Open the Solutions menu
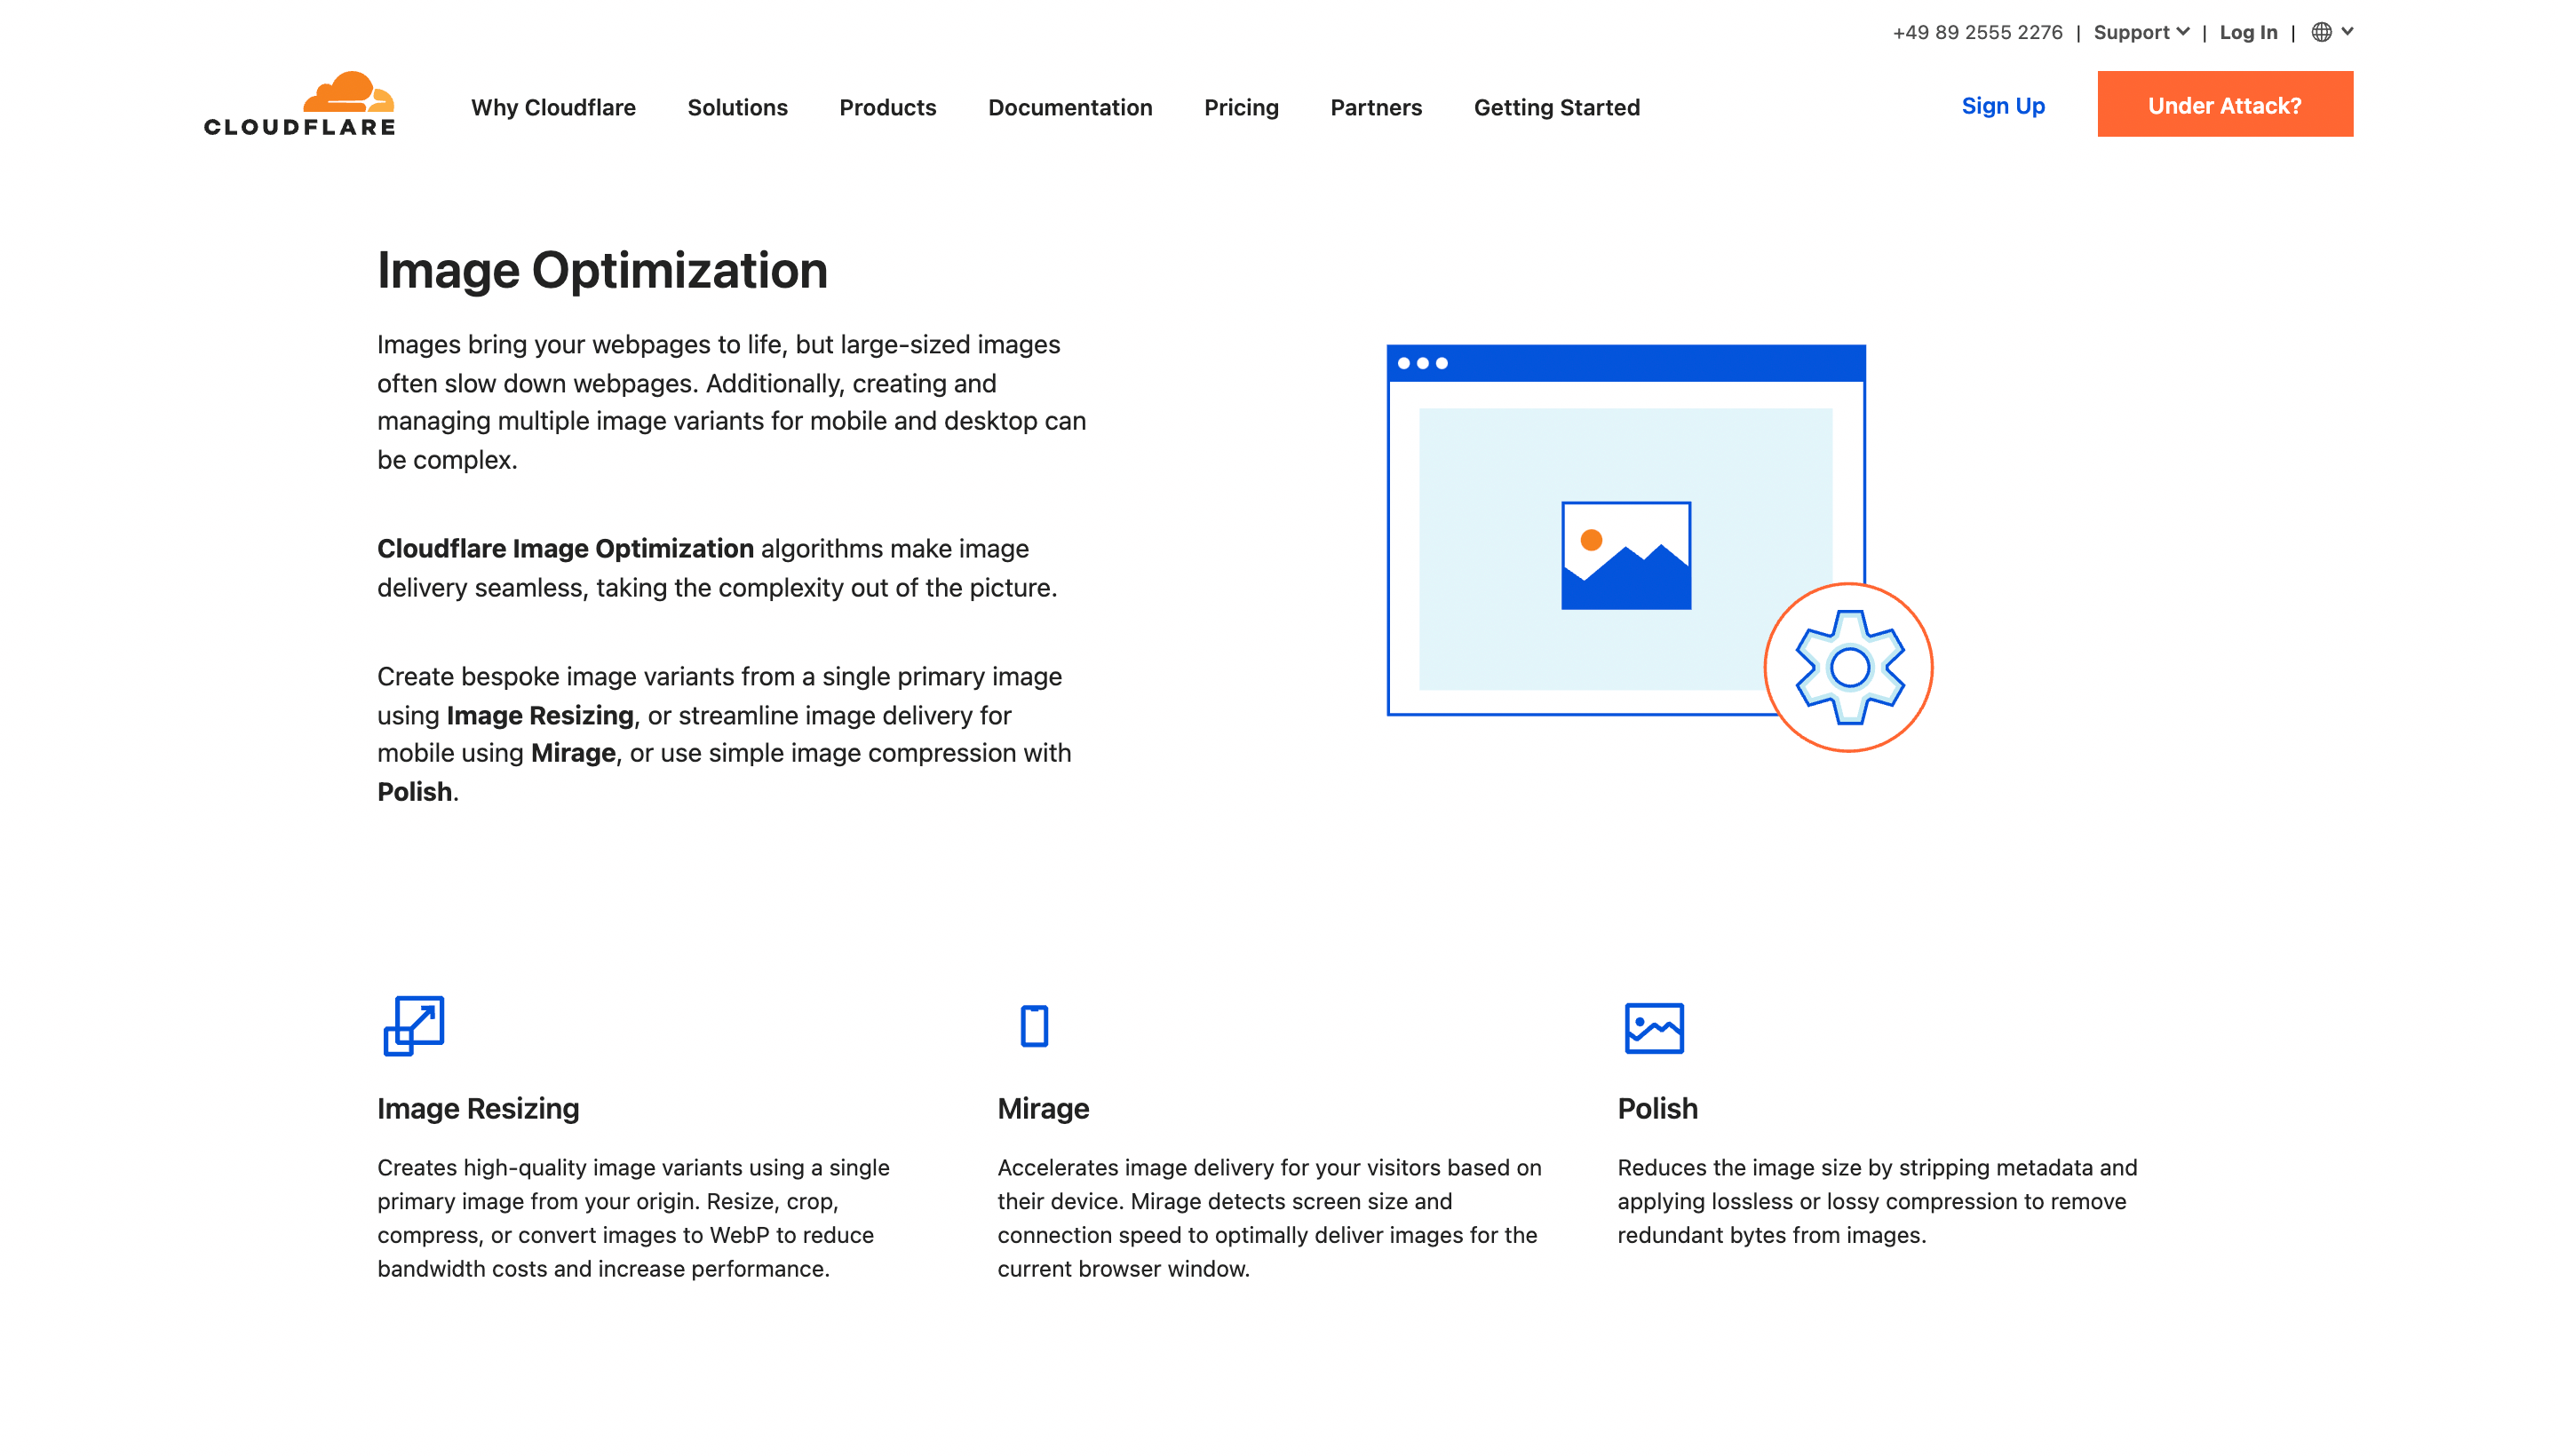Viewport: 2558px width, 1456px height. pos(737,107)
